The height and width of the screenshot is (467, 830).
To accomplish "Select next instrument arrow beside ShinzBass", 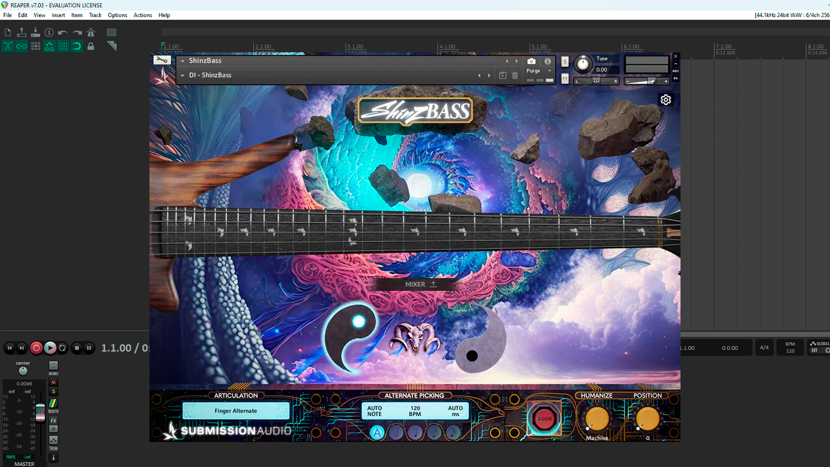I will tap(517, 61).
